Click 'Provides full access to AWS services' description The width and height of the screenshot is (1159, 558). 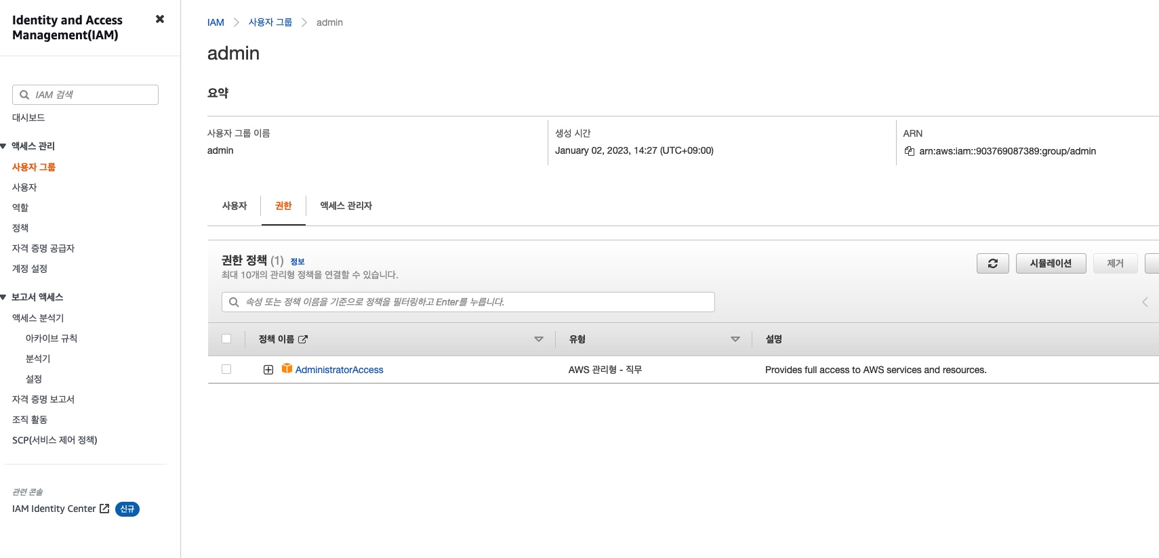coord(876,370)
